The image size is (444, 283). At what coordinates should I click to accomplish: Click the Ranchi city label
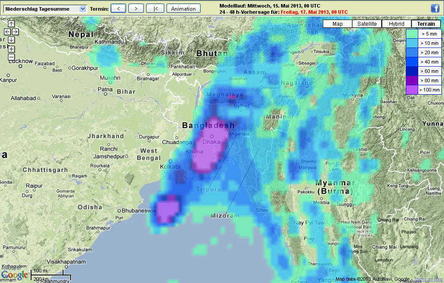[108, 149]
